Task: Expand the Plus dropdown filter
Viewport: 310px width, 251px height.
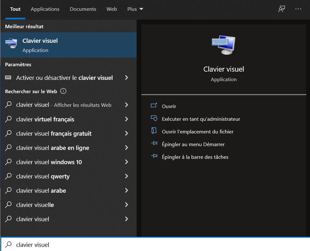Action: pyautogui.click(x=135, y=9)
